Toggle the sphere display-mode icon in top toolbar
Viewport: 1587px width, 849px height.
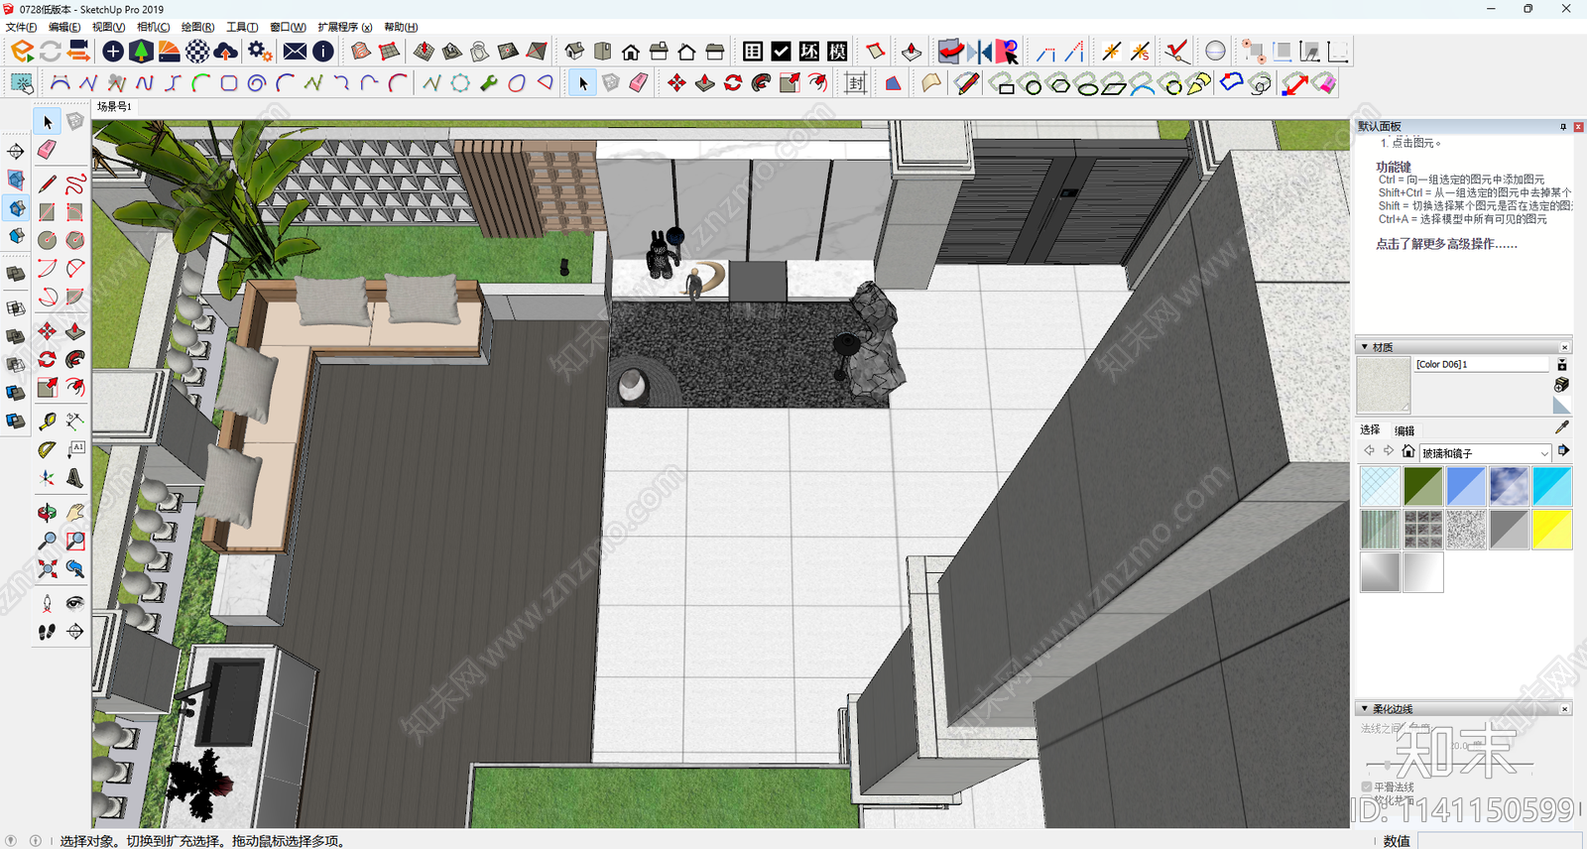pos(1215,52)
